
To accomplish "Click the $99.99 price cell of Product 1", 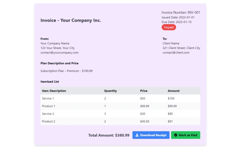I will click(x=145, y=106).
